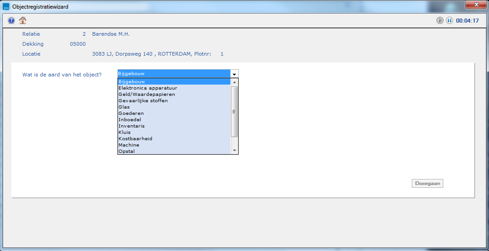The image size is (489, 251).
Task: Click the Doorgaan button
Action: click(x=427, y=184)
